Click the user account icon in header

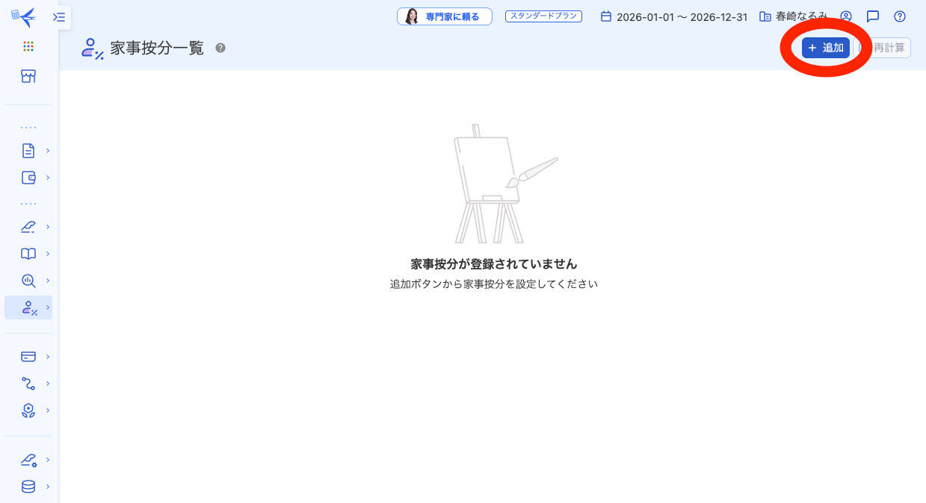click(x=846, y=16)
